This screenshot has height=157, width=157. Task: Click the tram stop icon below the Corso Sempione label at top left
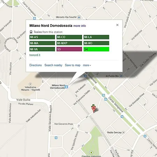tap(35, 18)
